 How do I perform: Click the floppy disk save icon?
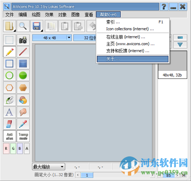coord(36,26)
